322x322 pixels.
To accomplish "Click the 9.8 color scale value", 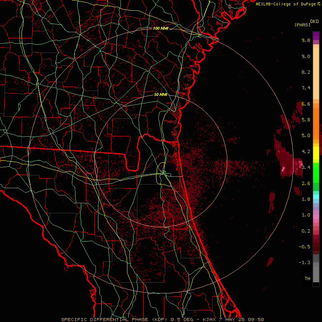I will [x=306, y=40].
